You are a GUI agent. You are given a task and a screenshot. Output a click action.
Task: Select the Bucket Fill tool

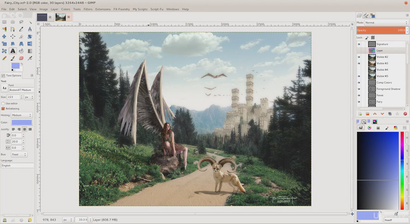point(21,51)
